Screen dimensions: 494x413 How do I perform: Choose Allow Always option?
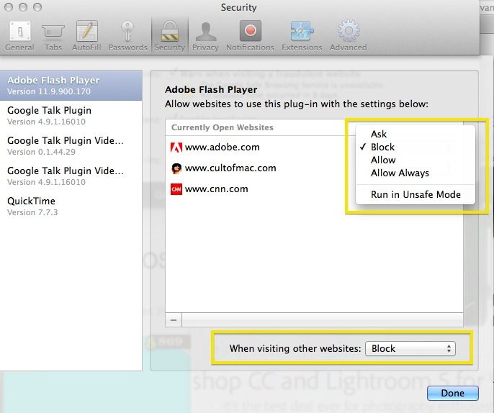coord(400,173)
